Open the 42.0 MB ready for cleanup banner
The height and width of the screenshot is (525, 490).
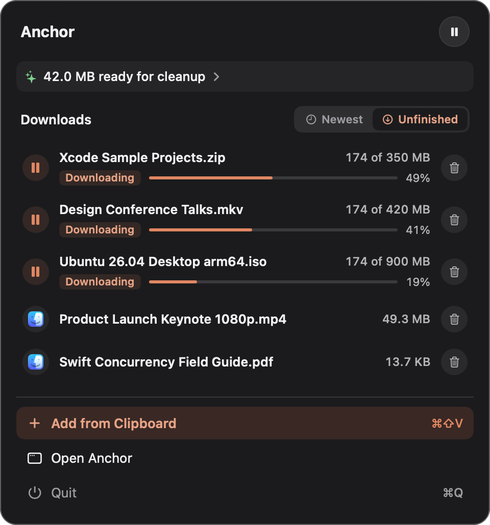coord(245,76)
